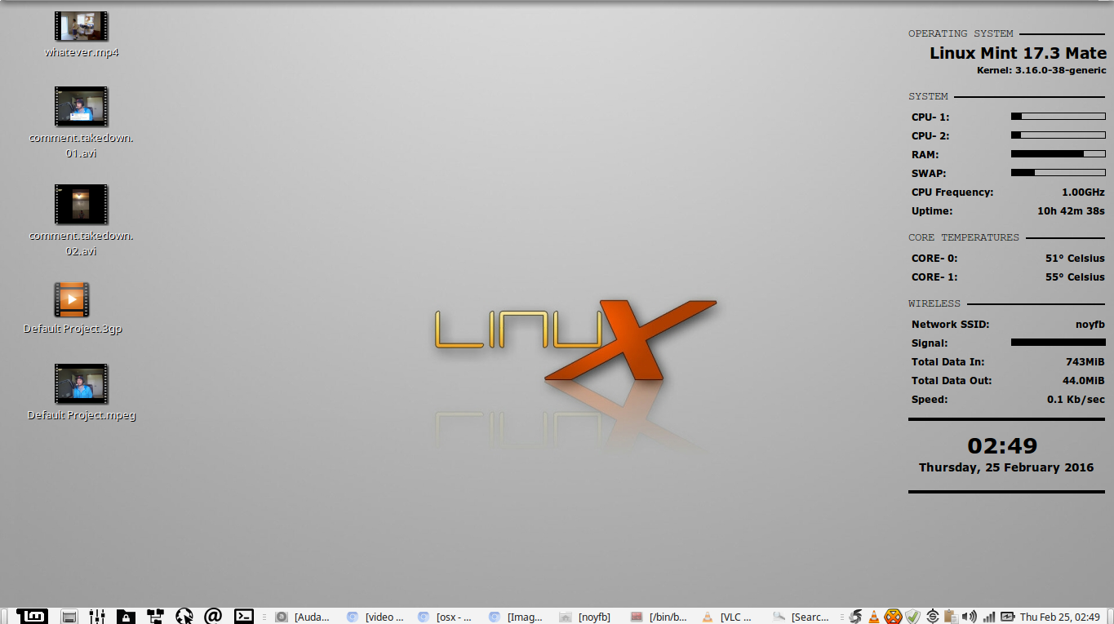Click the circular tray icon beside the clipboard
The image size is (1114, 624).
[933, 617]
